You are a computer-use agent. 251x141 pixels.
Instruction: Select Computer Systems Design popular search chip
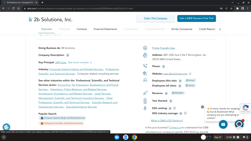[62, 118]
